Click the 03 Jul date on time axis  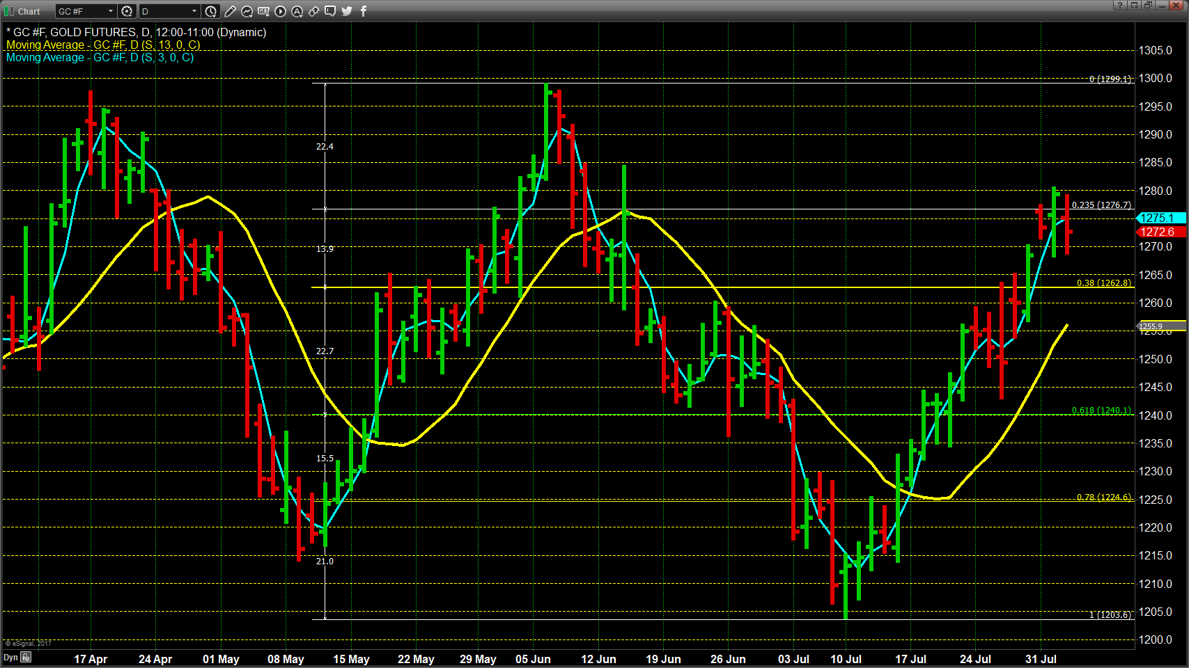click(793, 659)
